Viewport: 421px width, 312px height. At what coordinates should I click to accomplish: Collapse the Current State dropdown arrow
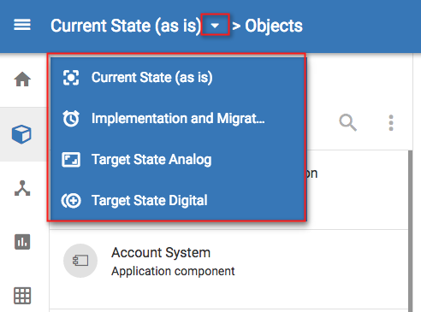tap(215, 26)
